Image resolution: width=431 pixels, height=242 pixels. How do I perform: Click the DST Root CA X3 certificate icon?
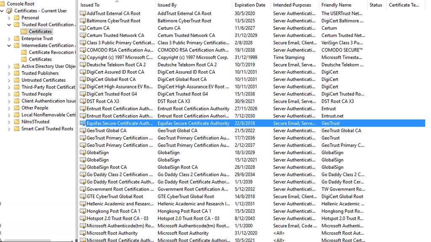(x=83, y=101)
